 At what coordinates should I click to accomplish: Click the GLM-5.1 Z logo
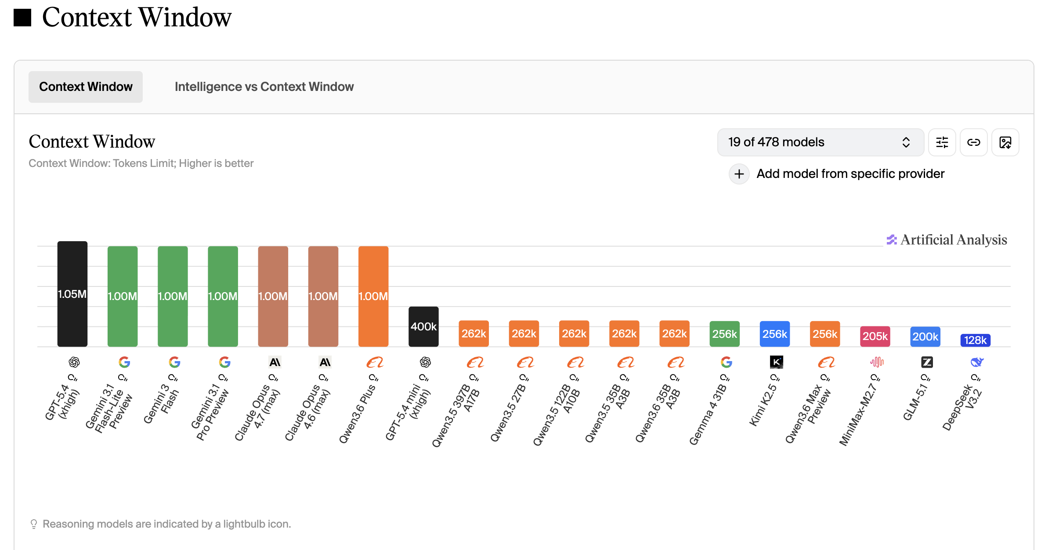(x=927, y=362)
